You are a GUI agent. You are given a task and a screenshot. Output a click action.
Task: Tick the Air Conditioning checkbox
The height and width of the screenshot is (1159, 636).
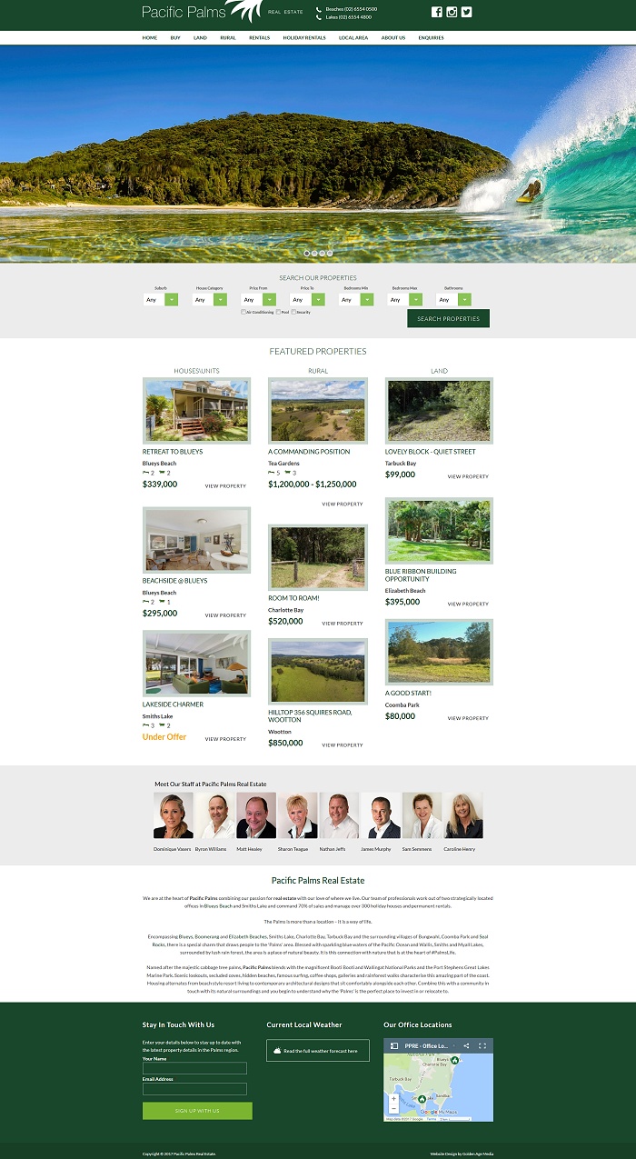click(x=243, y=312)
